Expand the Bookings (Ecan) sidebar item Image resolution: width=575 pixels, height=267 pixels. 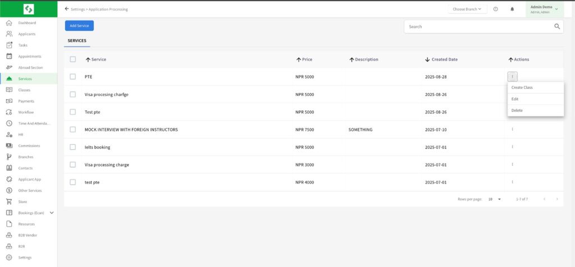pyautogui.click(x=52, y=213)
